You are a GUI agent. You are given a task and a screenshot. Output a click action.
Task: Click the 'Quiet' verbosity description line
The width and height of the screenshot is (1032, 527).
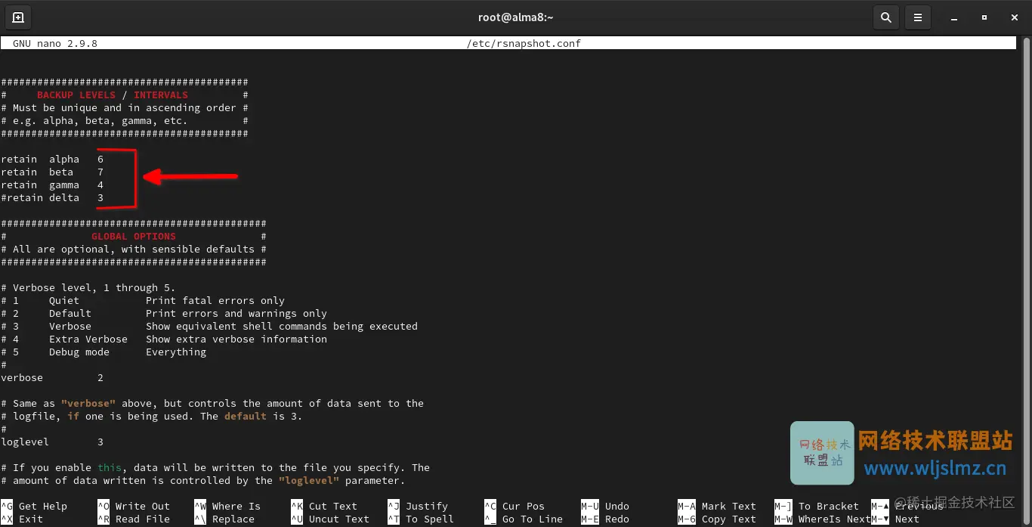[143, 301]
